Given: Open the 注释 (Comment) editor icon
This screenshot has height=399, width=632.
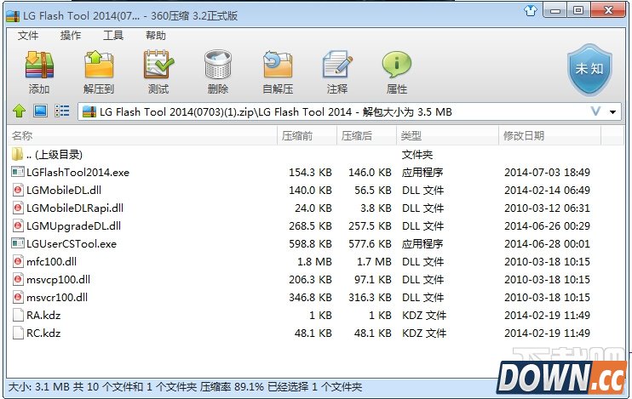Looking at the screenshot, I should [337, 65].
